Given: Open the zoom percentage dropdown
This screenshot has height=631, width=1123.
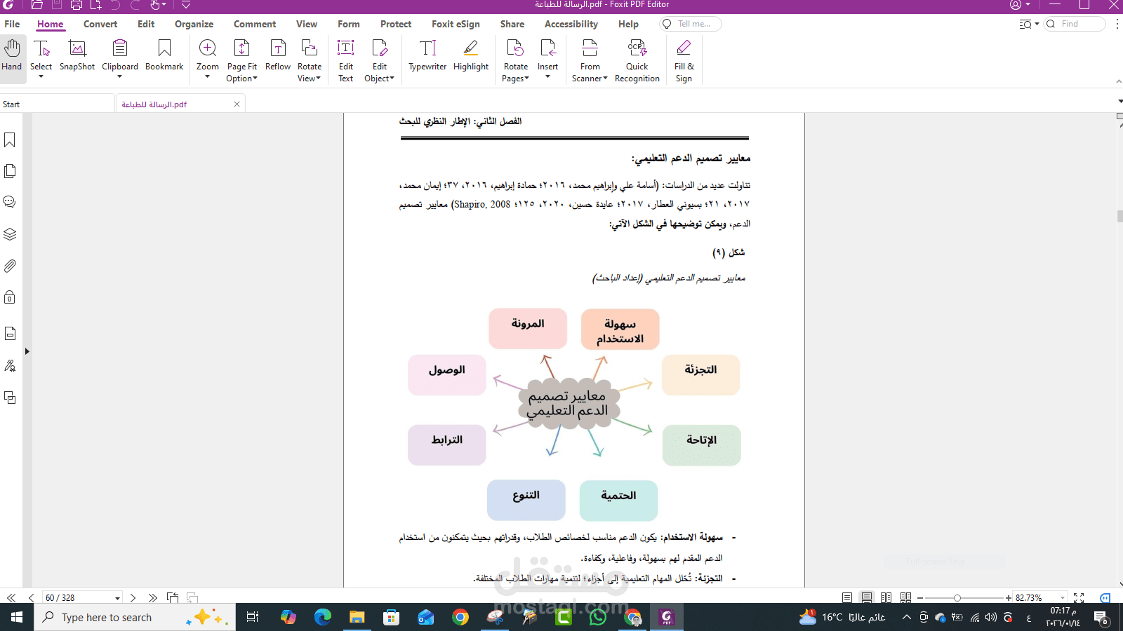Looking at the screenshot, I should (x=1063, y=598).
